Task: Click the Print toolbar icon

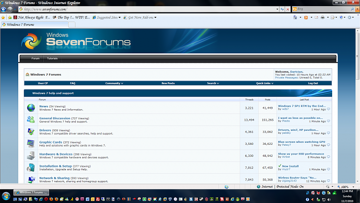Action: (x=323, y=17)
